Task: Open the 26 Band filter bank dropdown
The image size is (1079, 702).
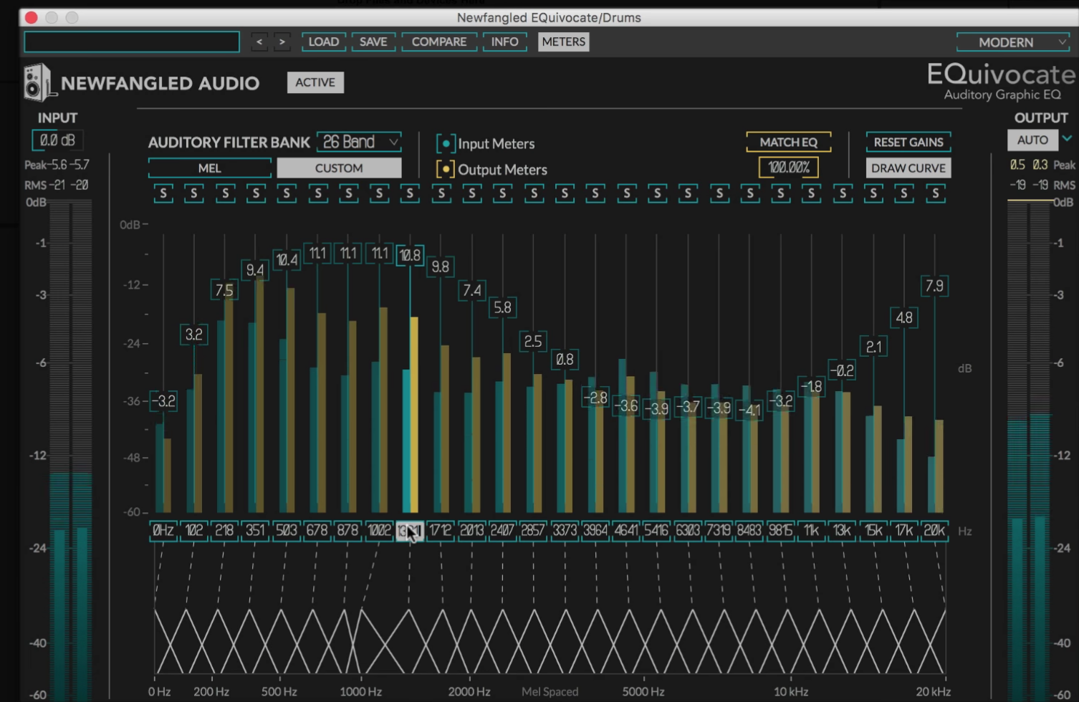Action: pos(359,142)
